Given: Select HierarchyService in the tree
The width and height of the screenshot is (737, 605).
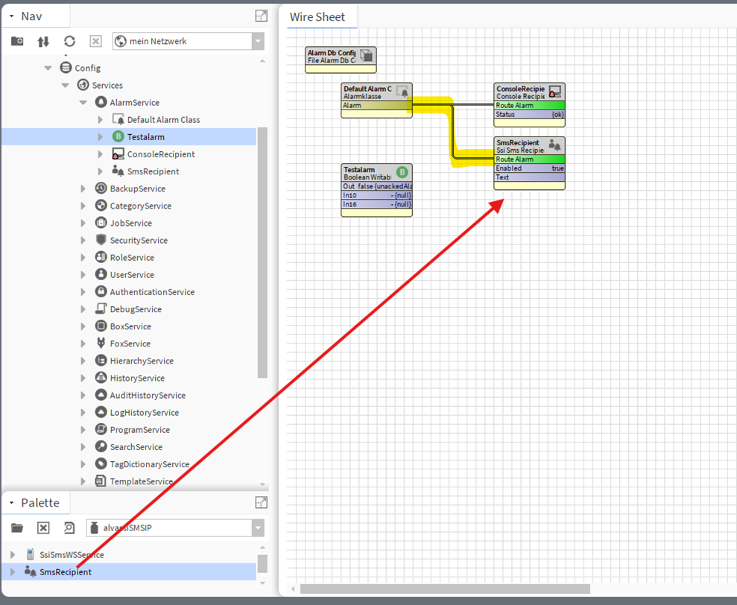Looking at the screenshot, I should coord(142,361).
